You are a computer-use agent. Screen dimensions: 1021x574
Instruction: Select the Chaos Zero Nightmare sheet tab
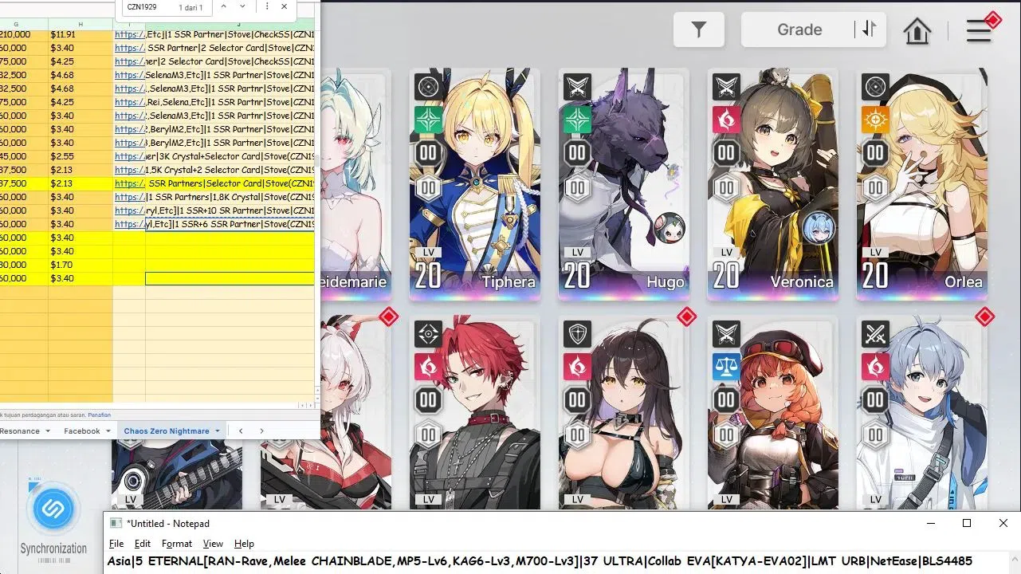tap(167, 431)
